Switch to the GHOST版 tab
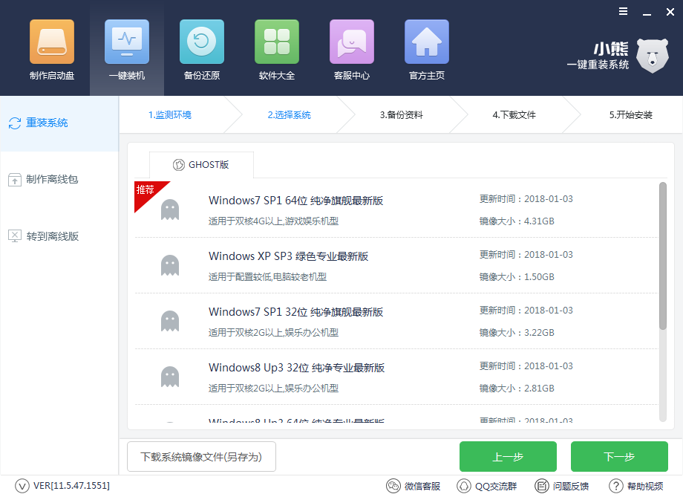The image size is (683, 497). (x=201, y=165)
